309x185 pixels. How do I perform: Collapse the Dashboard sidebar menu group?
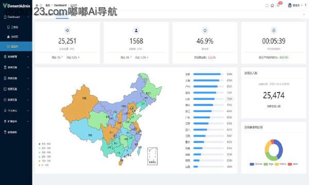pyautogui.click(x=16, y=17)
